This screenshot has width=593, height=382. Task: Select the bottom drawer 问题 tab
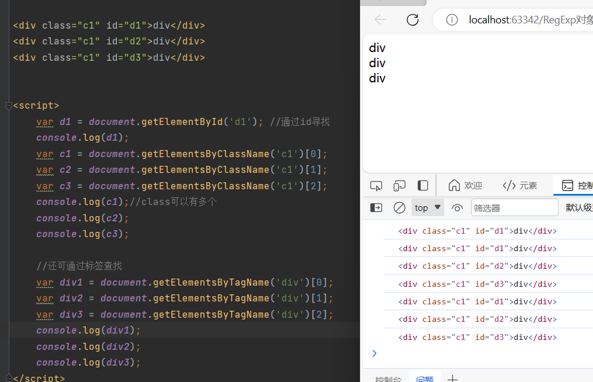[x=425, y=379]
